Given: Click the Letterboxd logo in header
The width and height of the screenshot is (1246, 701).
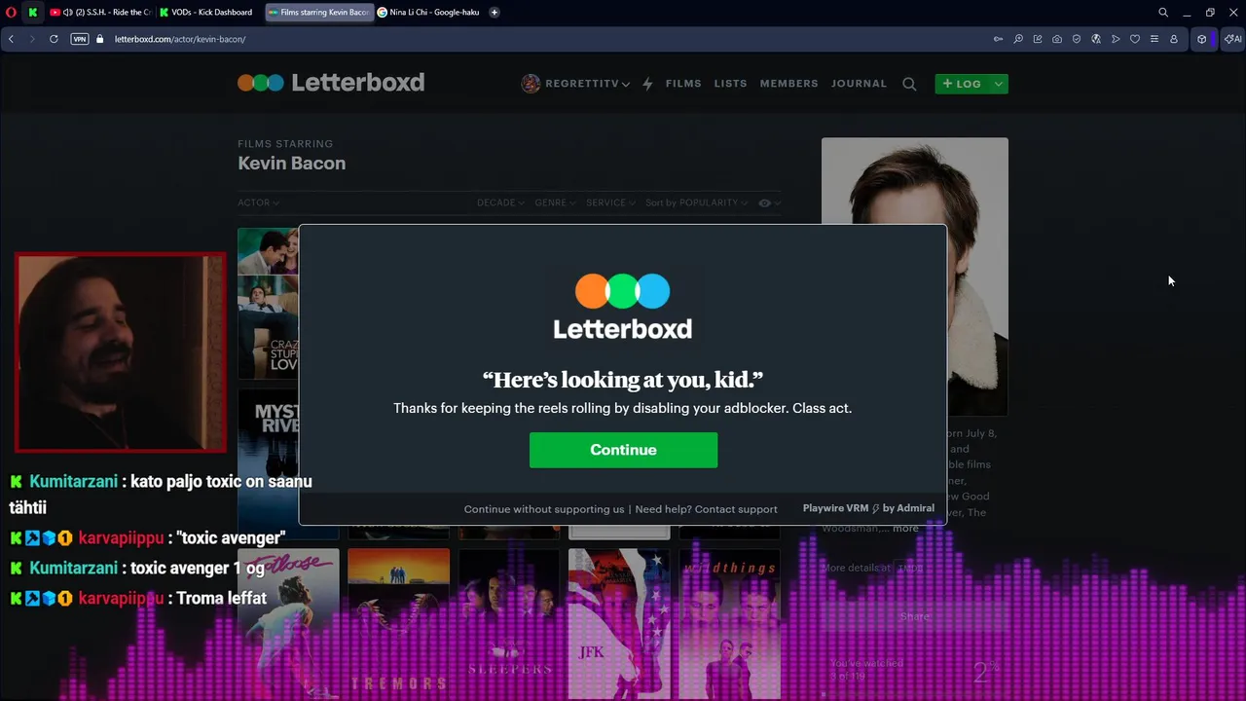Looking at the screenshot, I should (x=331, y=83).
